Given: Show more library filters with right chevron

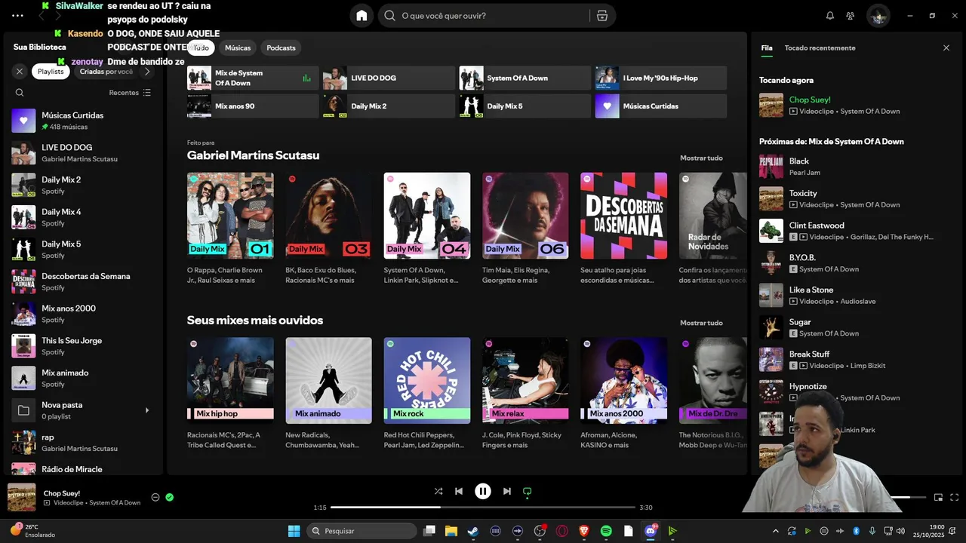Looking at the screenshot, I should 147,72.
